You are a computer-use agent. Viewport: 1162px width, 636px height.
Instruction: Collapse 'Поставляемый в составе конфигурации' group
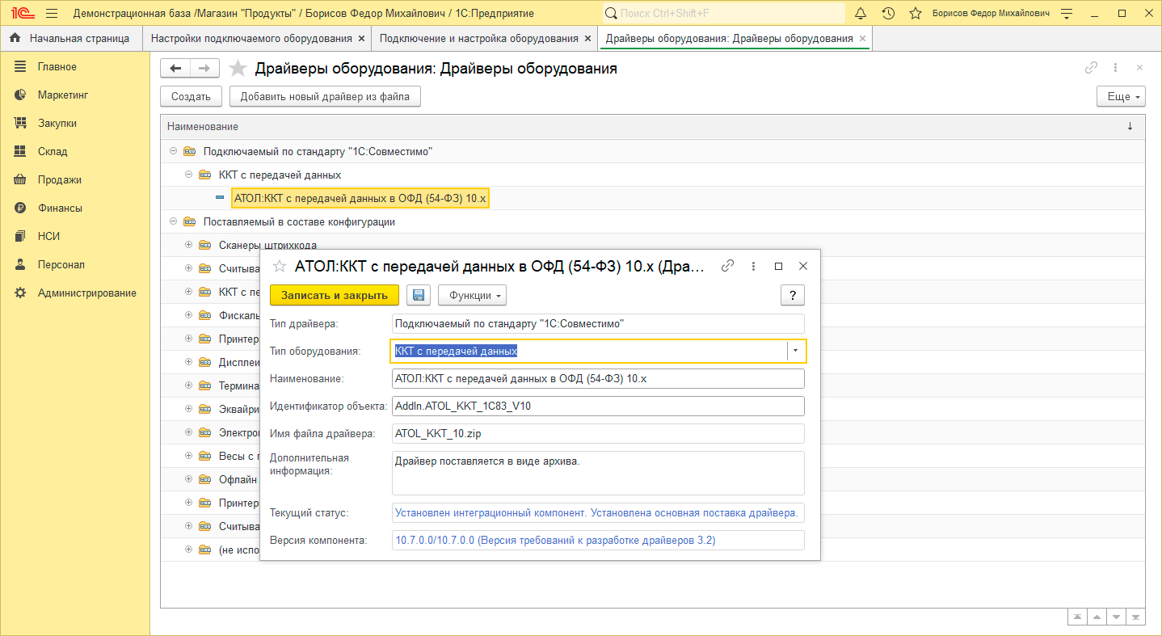click(173, 221)
